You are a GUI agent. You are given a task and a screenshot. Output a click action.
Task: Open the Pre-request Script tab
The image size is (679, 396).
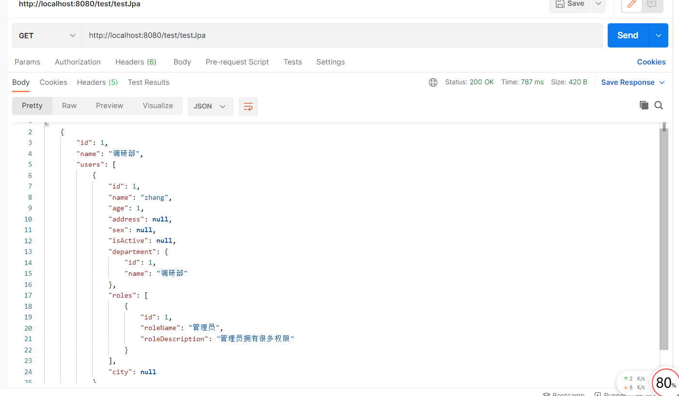coord(237,62)
